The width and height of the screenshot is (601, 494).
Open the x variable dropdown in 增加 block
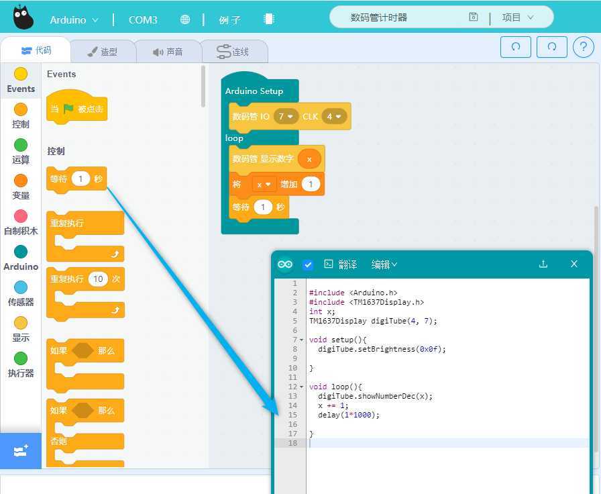click(264, 185)
